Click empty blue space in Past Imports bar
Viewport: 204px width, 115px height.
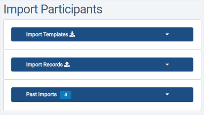[117, 95]
